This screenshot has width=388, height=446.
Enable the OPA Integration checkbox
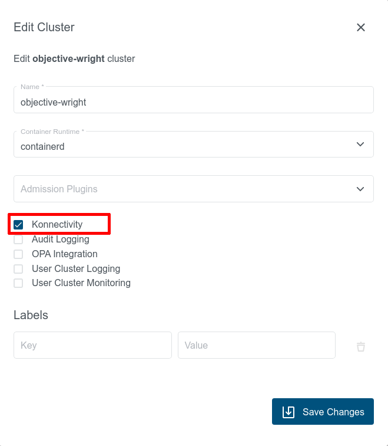[x=18, y=254]
